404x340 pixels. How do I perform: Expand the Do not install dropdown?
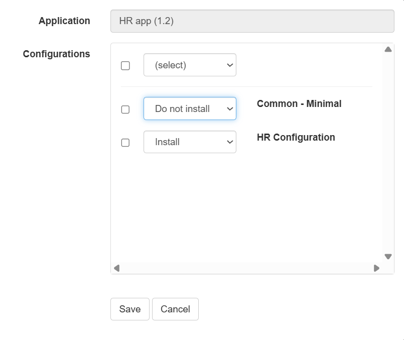(x=190, y=108)
